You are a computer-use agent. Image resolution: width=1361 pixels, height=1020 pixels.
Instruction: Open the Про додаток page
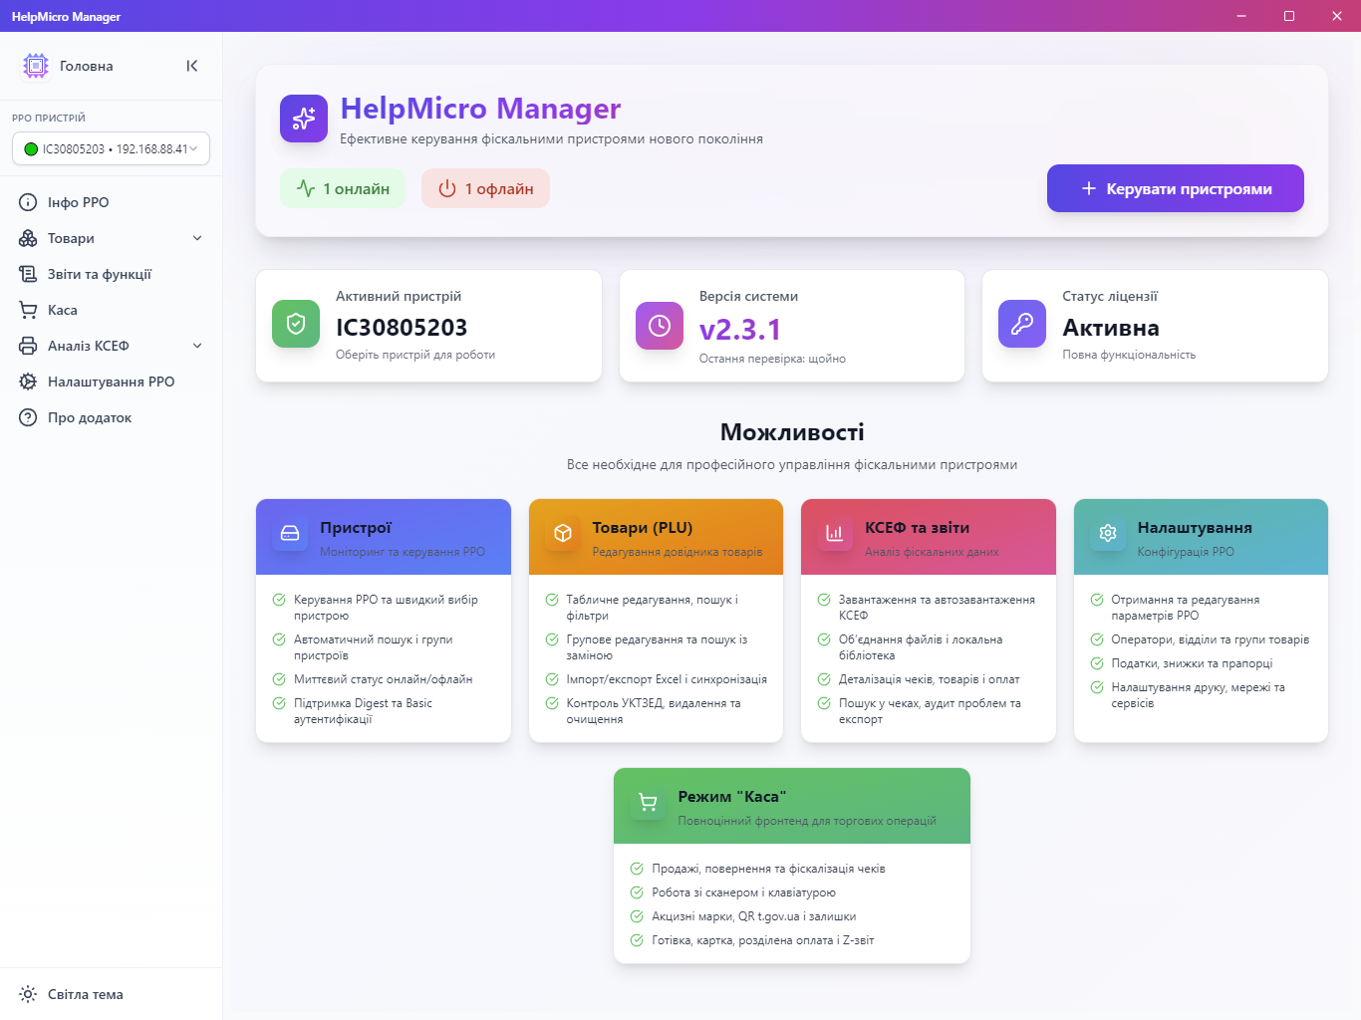tap(111, 417)
